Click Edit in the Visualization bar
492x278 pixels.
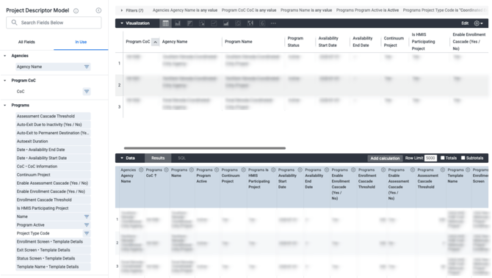(465, 23)
